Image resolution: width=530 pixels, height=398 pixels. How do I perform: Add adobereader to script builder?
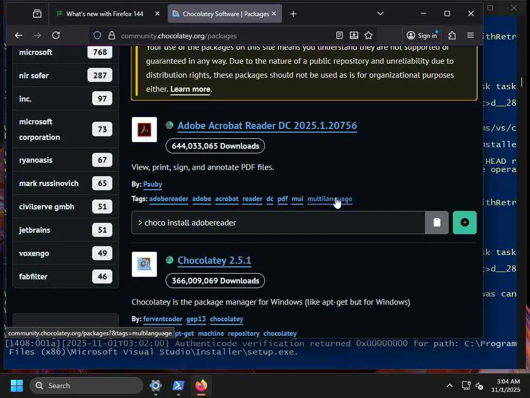tap(465, 222)
